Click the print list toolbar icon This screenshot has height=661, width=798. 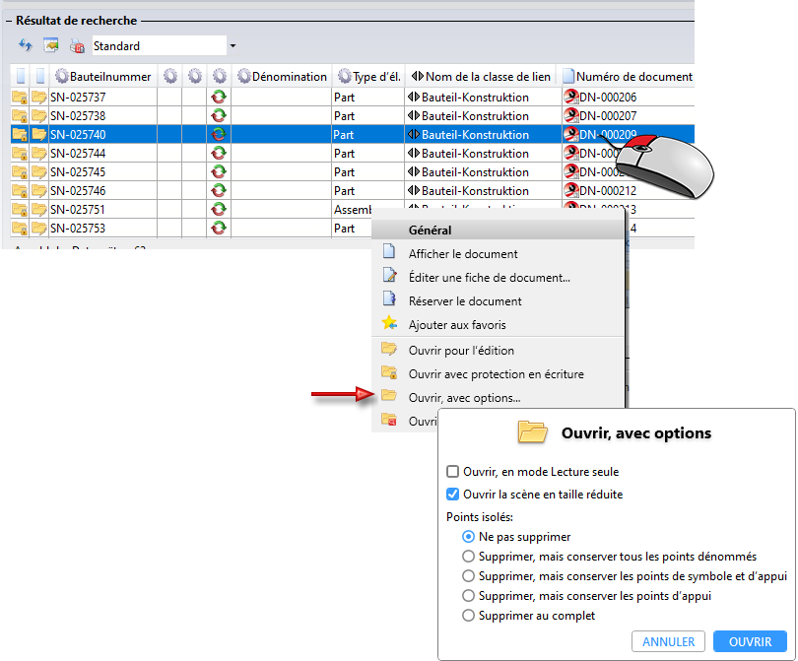tap(77, 46)
